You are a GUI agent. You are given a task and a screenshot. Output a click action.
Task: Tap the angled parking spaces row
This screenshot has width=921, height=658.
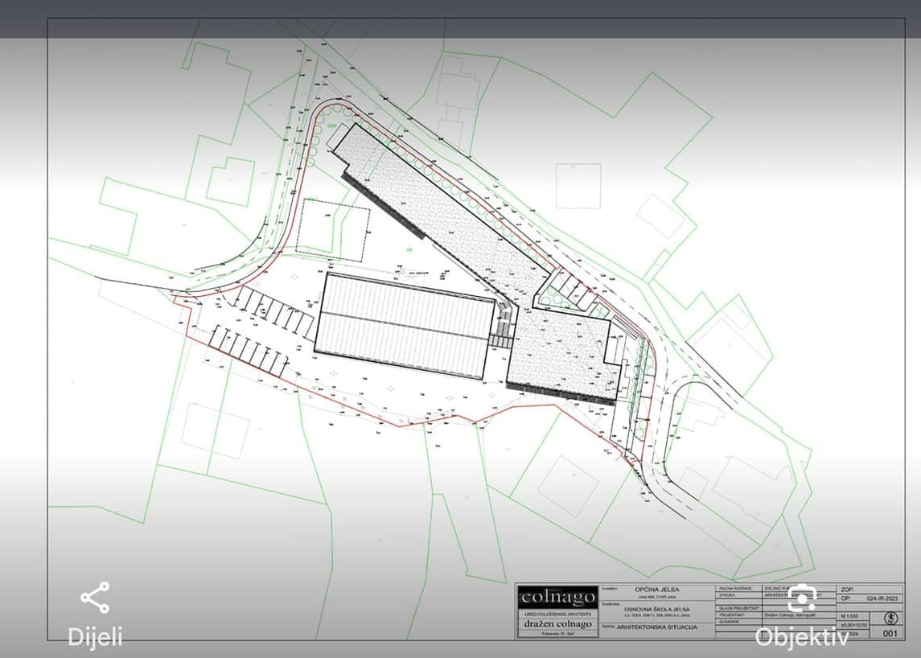[249, 348]
